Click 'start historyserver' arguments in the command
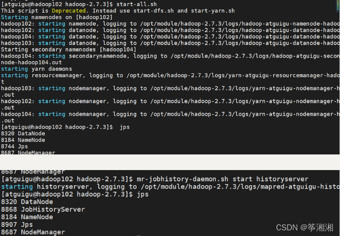The image size is (340, 236). pyautogui.click(x=270, y=179)
